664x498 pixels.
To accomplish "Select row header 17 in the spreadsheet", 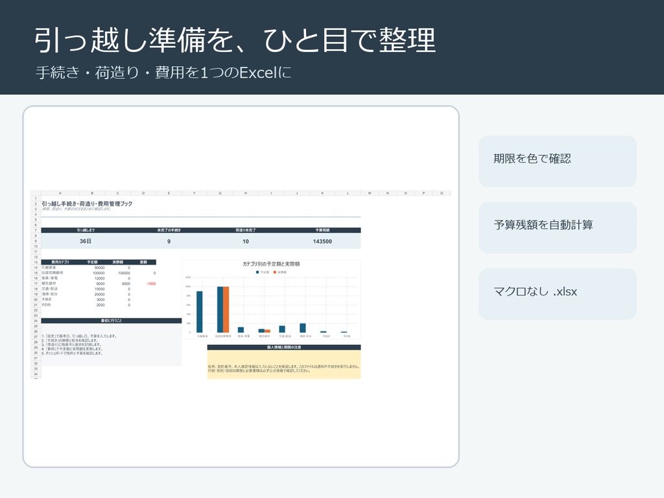I will [x=36, y=284].
